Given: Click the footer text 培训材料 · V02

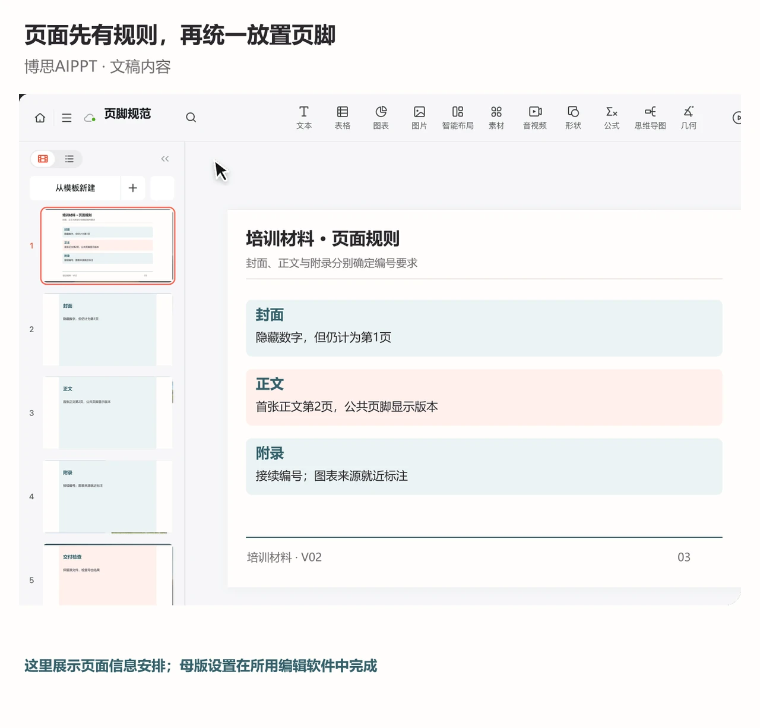Looking at the screenshot, I should (x=284, y=557).
